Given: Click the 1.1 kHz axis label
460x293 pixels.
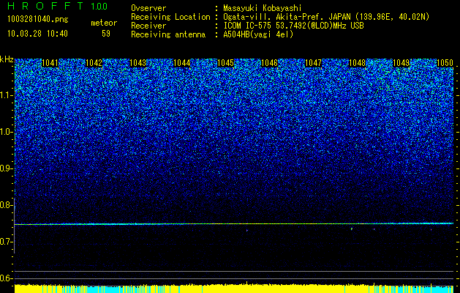Looking at the screenshot, I should click(x=6, y=96).
